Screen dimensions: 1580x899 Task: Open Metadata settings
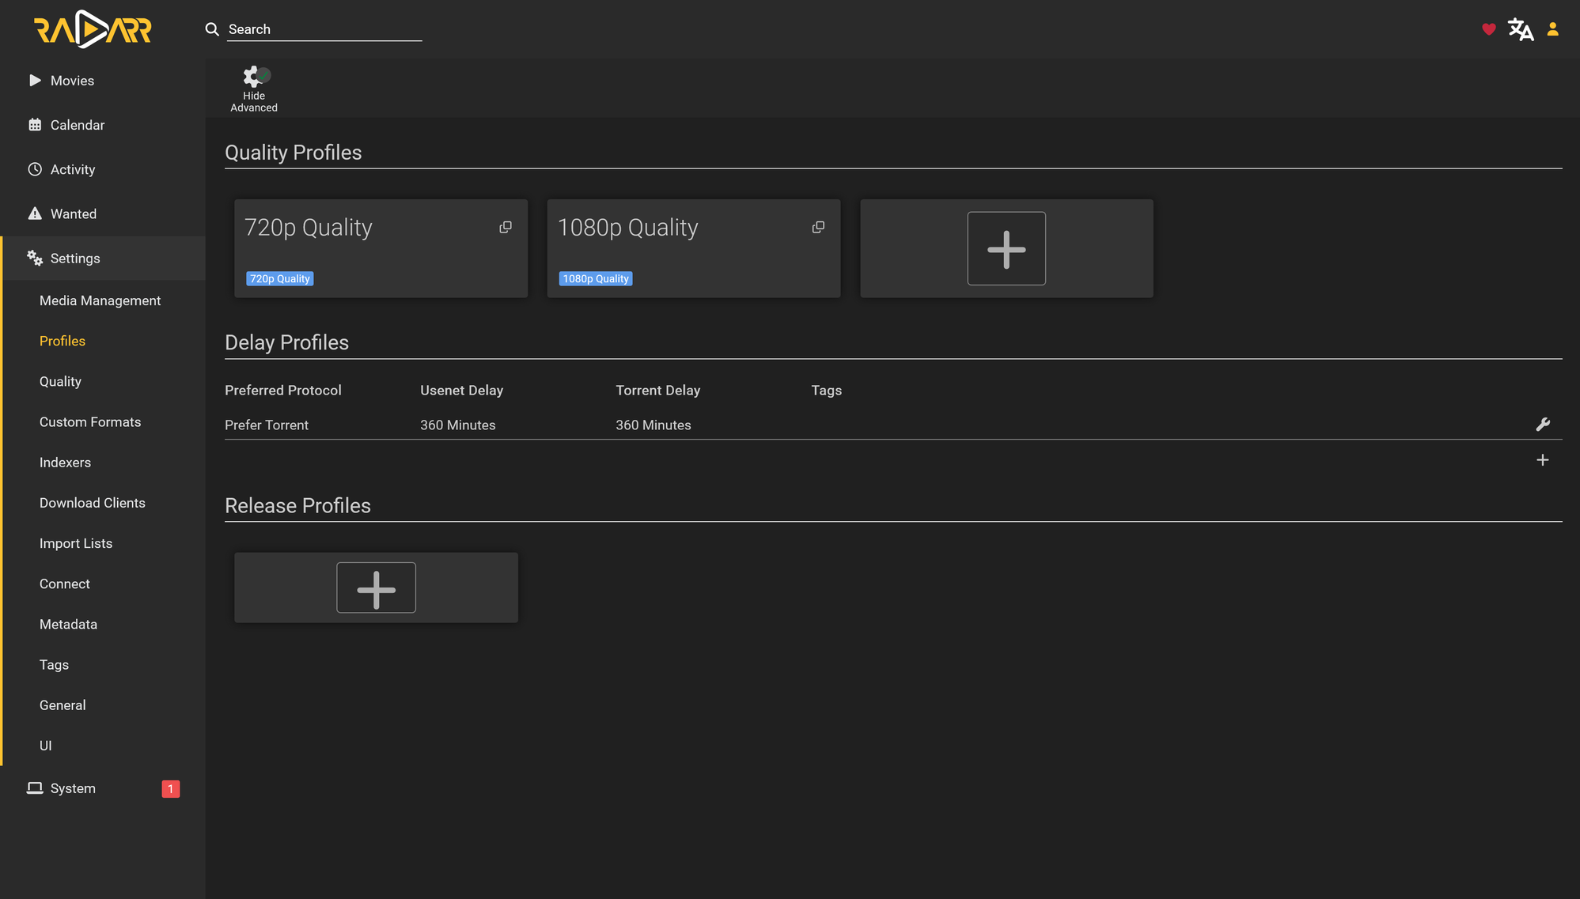click(68, 624)
